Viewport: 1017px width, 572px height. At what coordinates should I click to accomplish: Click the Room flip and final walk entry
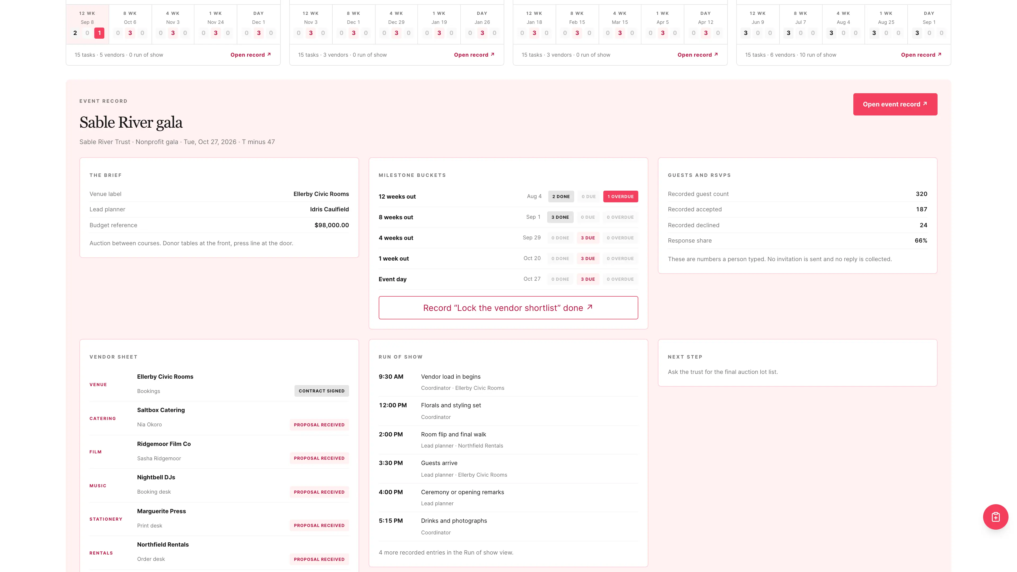tap(508, 440)
